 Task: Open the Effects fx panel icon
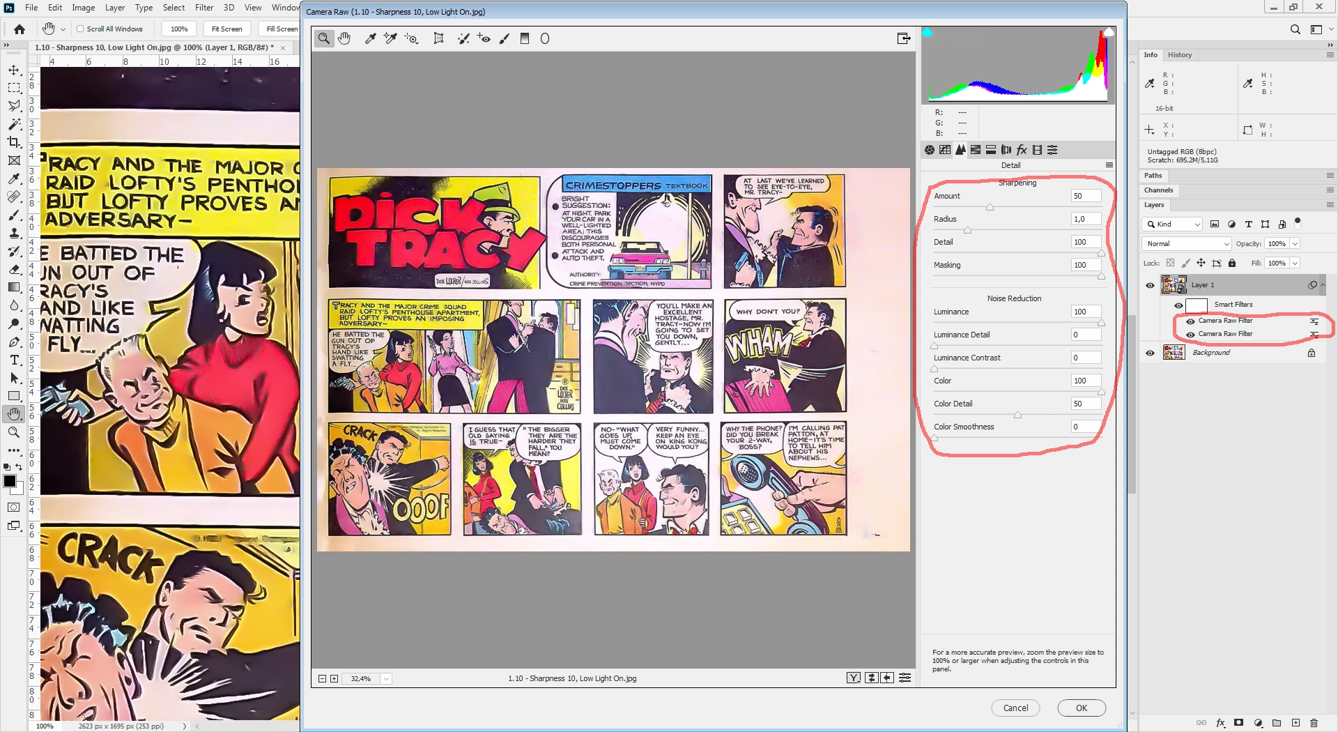coord(1022,150)
